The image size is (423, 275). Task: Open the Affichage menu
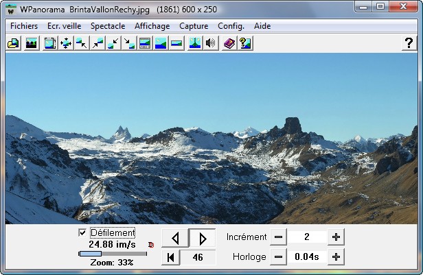pos(152,26)
